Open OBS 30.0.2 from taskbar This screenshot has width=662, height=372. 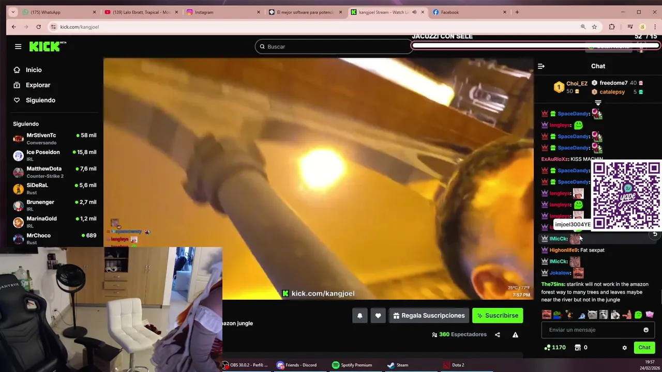246,365
